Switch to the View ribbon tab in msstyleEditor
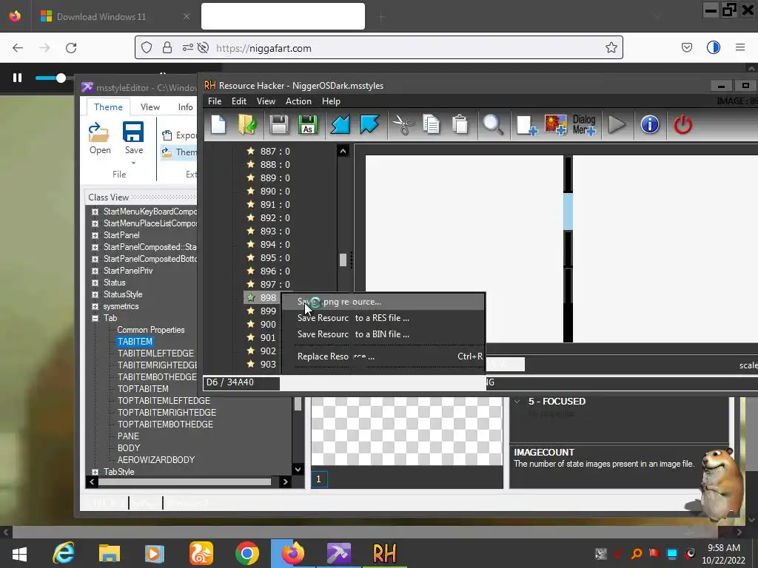 click(x=150, y=106)
